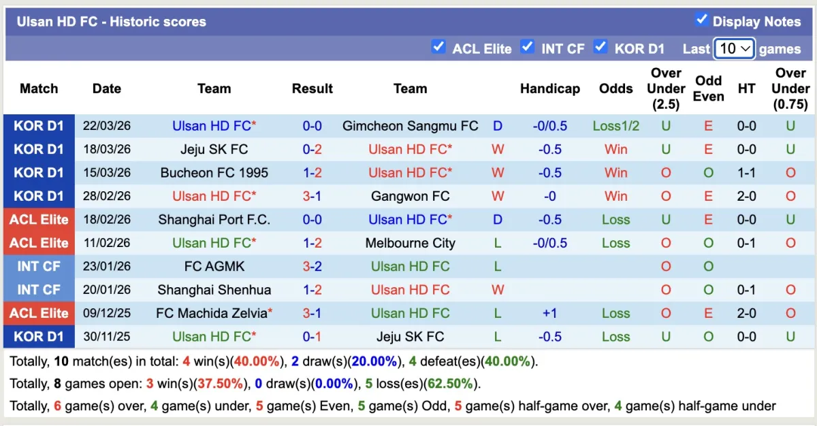Click KOR D1 badge in 22/03/26 row

pos(39,126)
